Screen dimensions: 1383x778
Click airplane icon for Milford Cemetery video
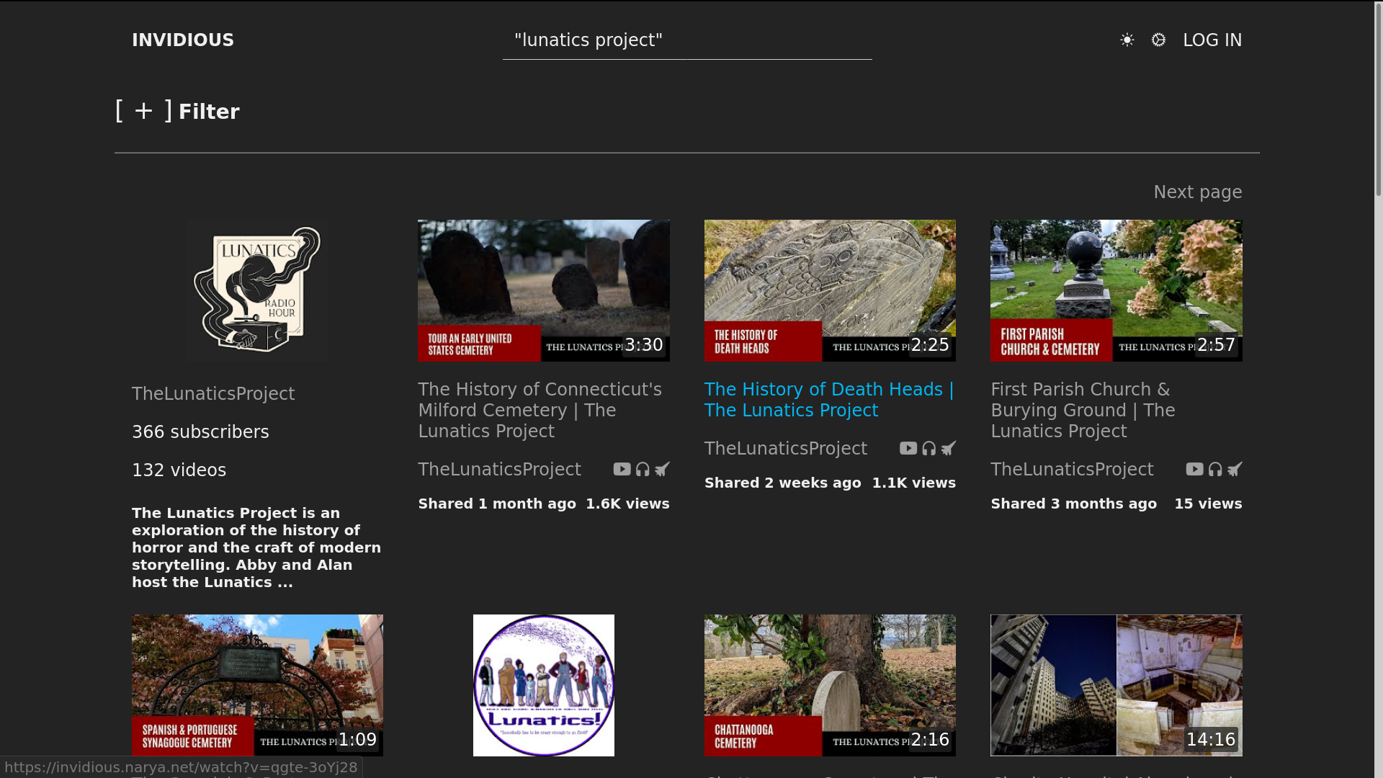tap(662, 470)
